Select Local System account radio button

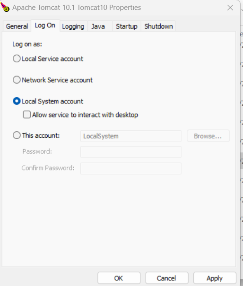[x=17, y=101]
